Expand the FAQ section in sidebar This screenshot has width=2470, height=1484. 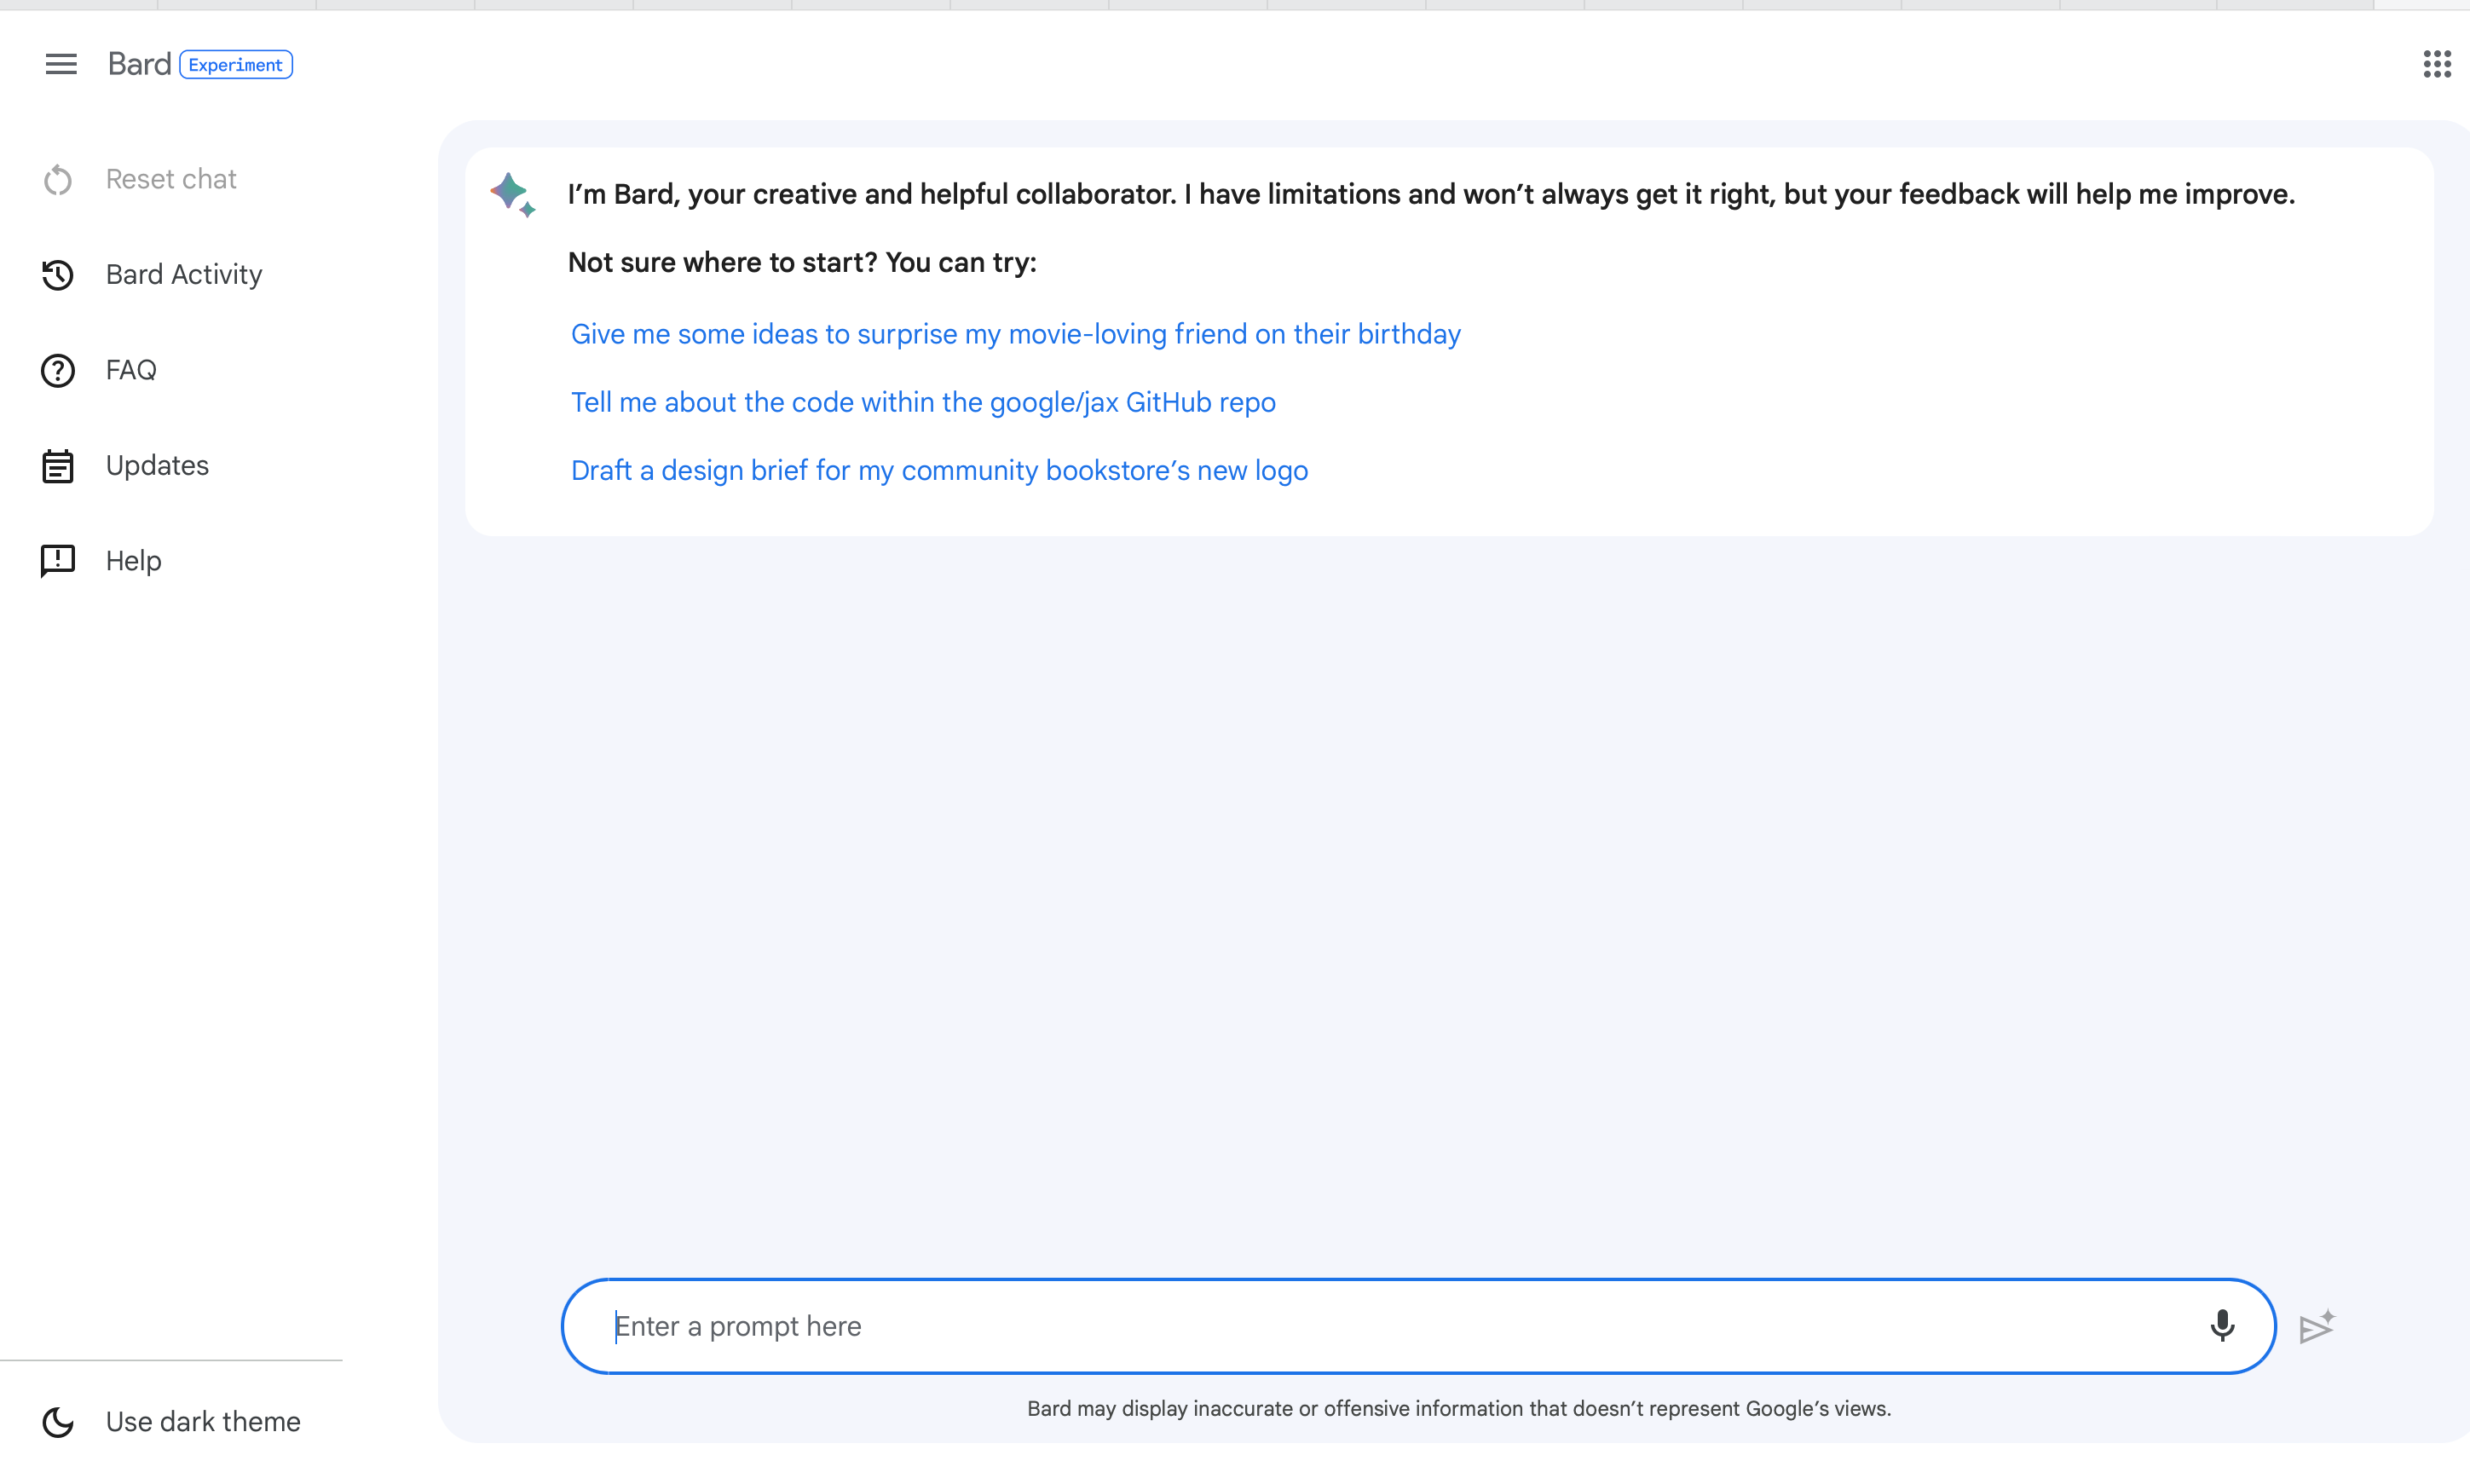coord(130,371)
